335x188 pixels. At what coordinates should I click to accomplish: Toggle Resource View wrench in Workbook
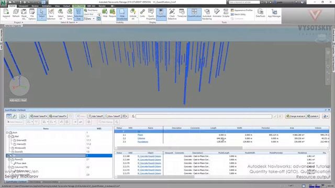coord(14,116)
